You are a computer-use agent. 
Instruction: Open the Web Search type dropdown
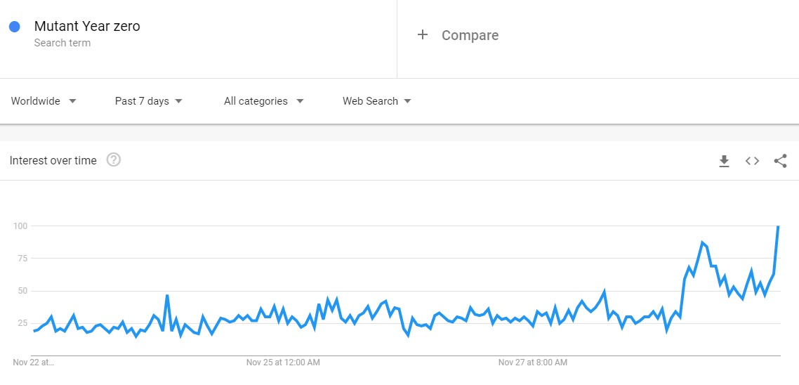pos(376,101)
